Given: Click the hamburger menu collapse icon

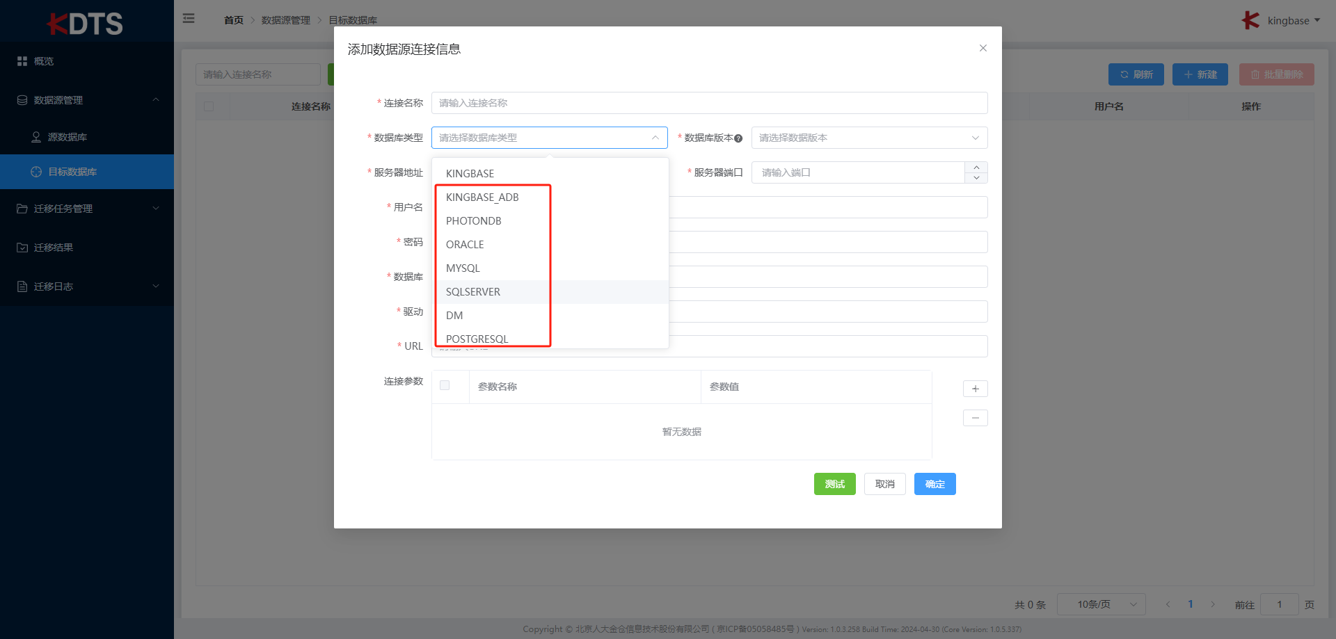Looking at the screenshot, I should tap(189, 19).
